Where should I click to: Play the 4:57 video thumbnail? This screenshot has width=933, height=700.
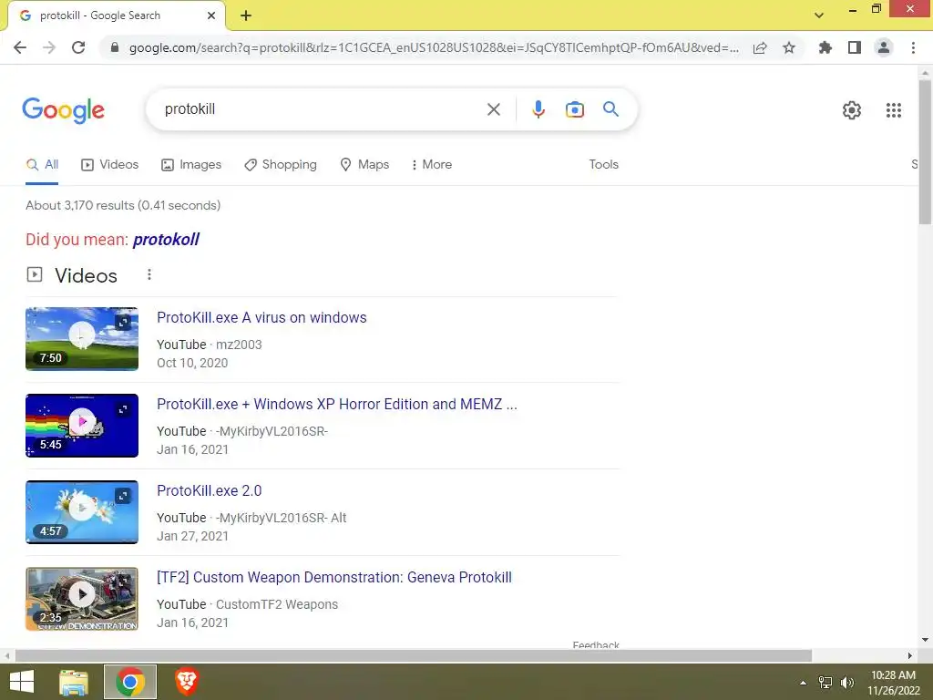[82, 512]
